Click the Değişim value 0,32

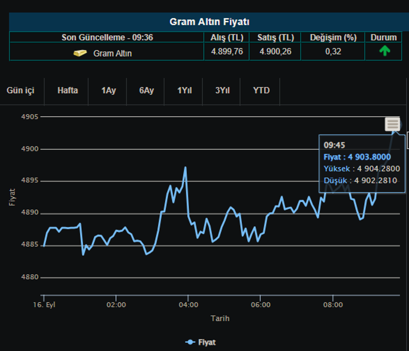click(x=333, y=52)
